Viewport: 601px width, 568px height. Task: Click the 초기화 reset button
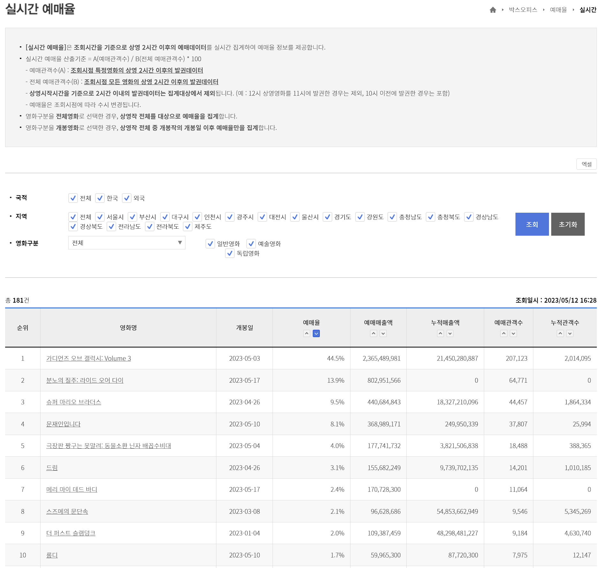point(568,224)
